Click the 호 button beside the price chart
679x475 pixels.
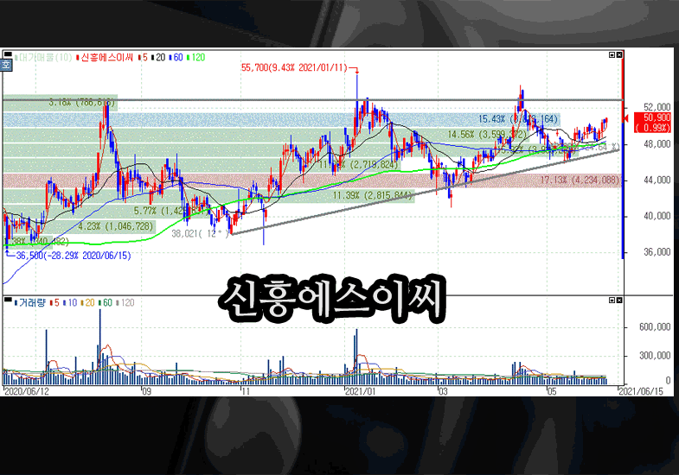tap(6, 66)
